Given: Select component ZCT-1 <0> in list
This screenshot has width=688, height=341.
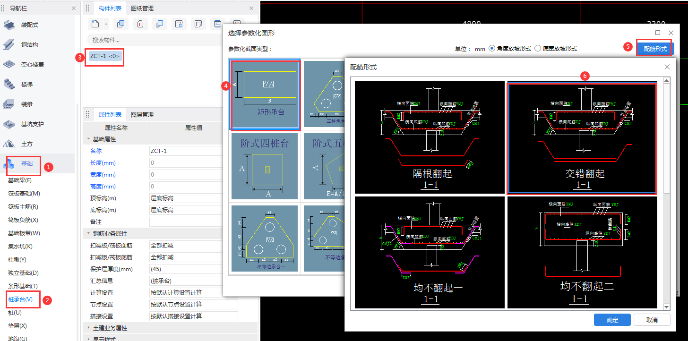Looking at the screenshot, I should (105, 56).
